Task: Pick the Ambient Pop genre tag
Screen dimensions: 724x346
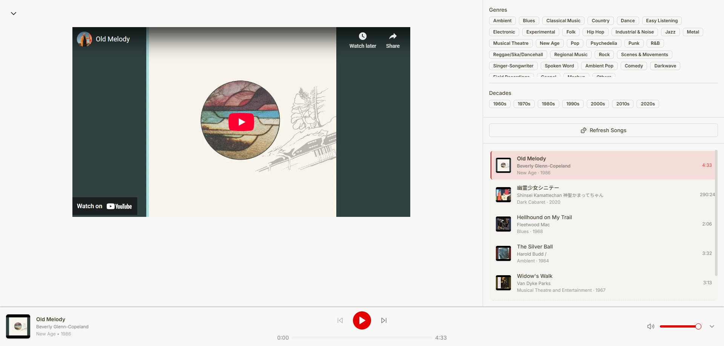Action: 599,66
